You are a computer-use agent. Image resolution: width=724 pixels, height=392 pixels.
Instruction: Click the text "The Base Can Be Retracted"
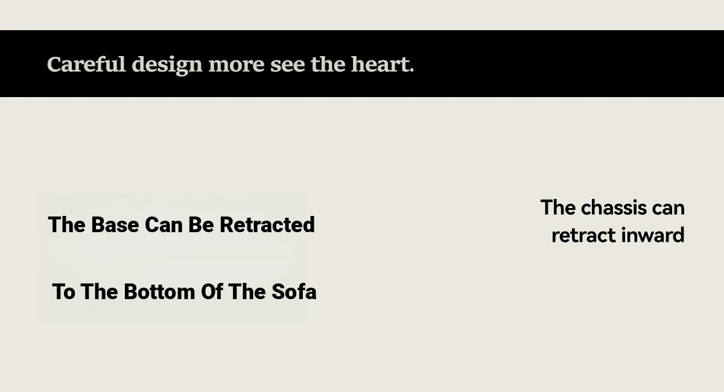coord(181,225)
